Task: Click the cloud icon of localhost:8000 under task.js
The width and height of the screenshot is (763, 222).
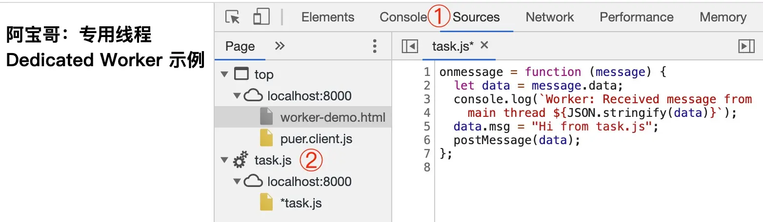Action: (253, 181)
